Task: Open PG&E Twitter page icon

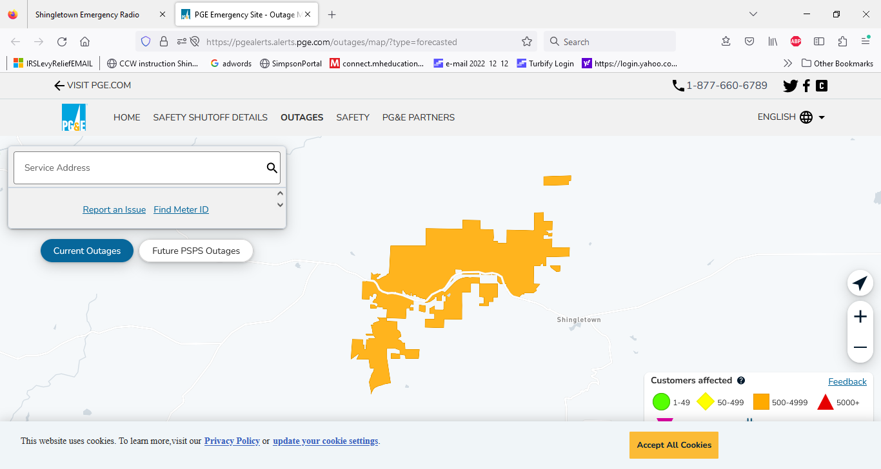Action: (x=790, y=86)
